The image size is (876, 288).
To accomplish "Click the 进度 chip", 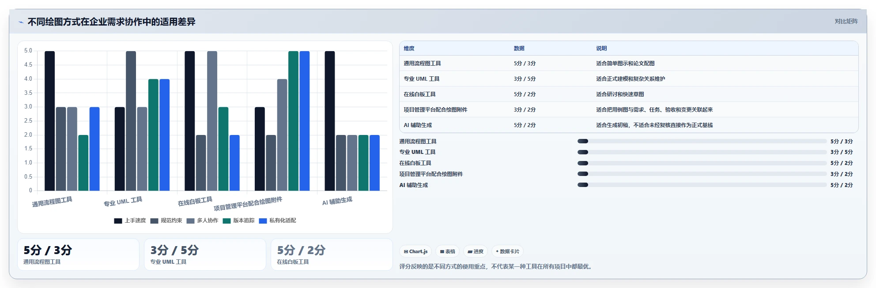I will [x=476, y=251].
